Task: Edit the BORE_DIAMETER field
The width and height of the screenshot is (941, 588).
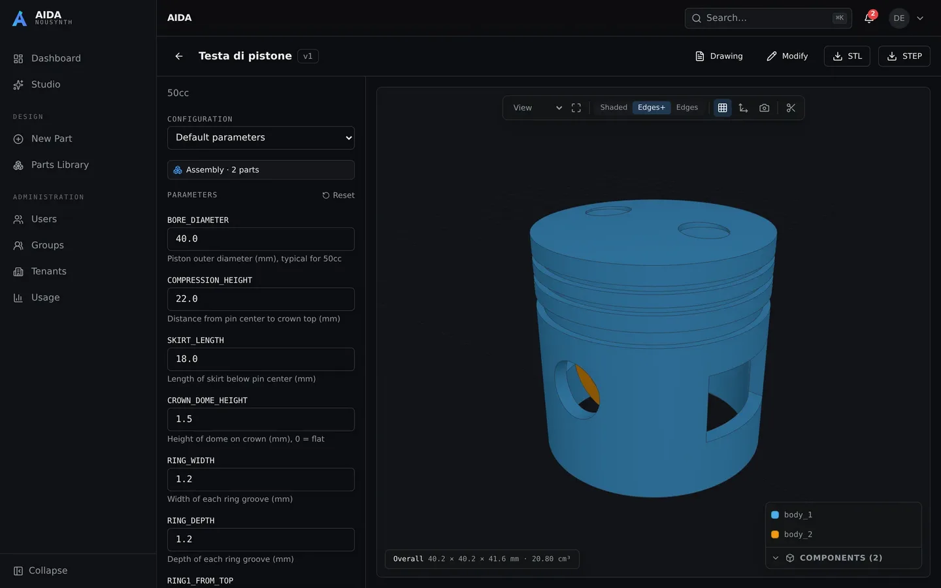Action: click(x=261, y=239)
